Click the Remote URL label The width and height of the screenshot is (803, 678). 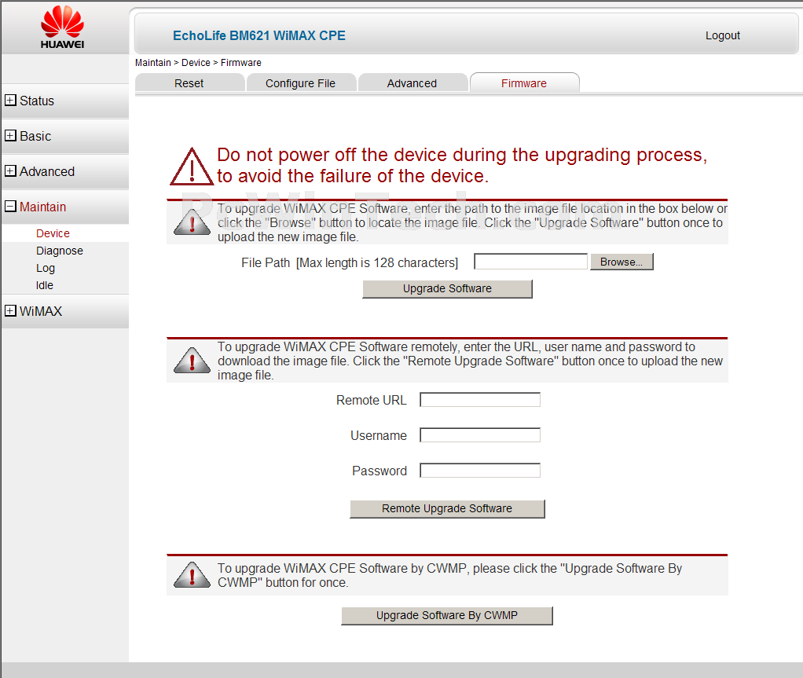click(x=372, y=401)
